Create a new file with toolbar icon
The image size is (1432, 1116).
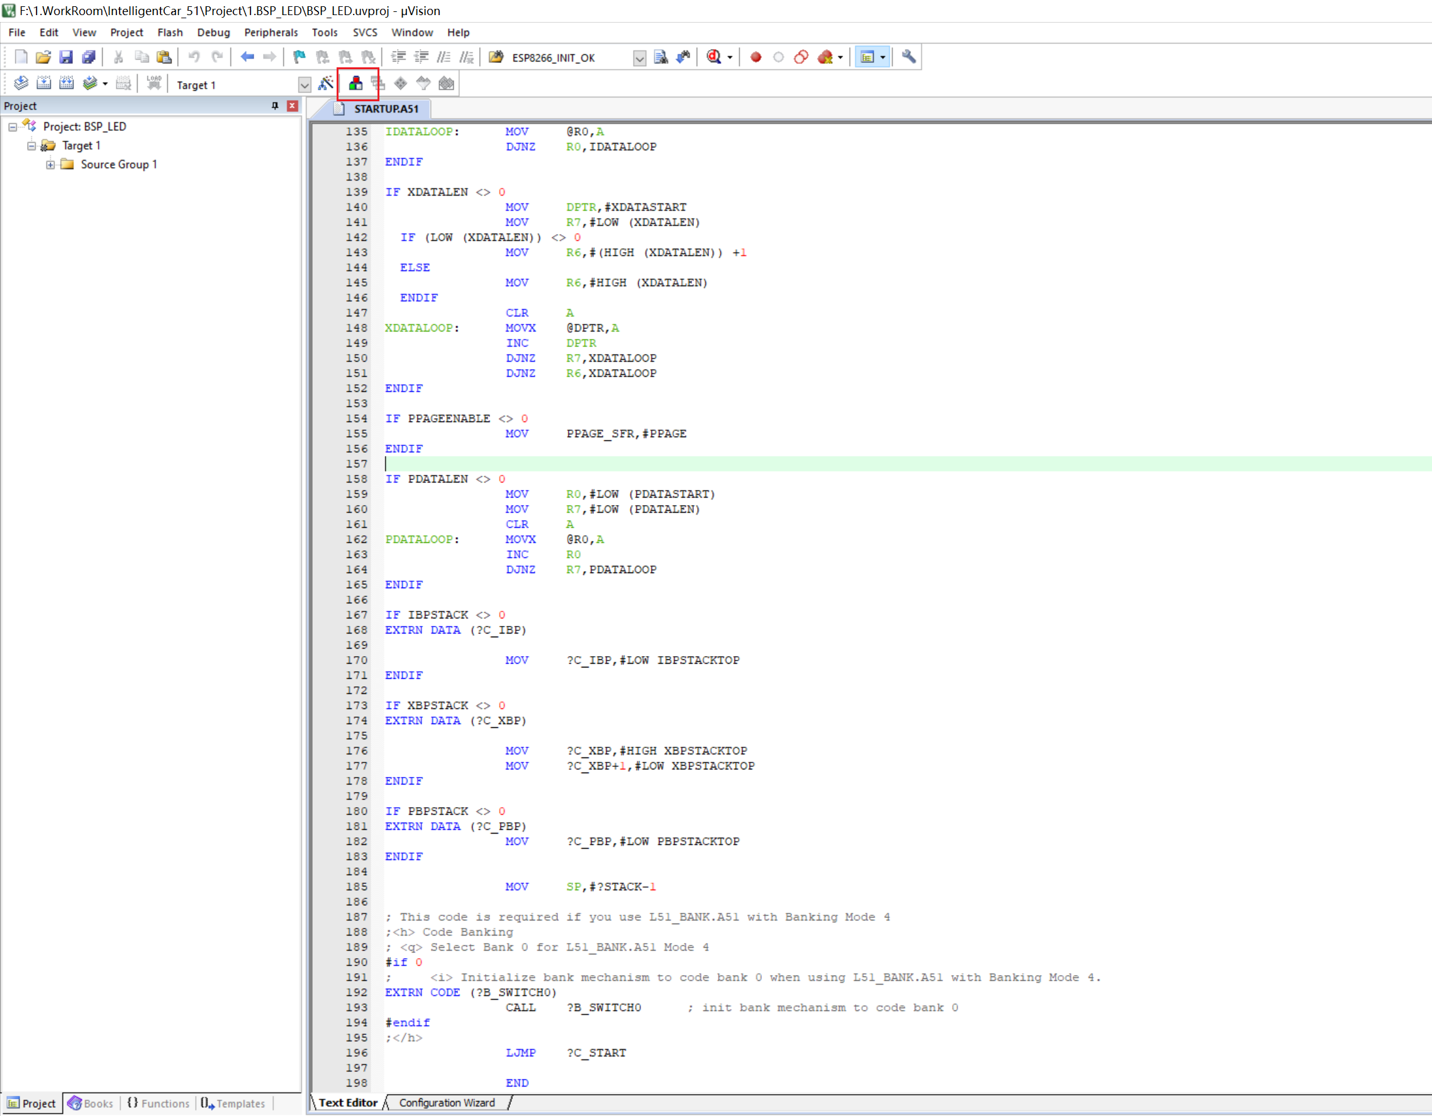(x=21, y=57)
